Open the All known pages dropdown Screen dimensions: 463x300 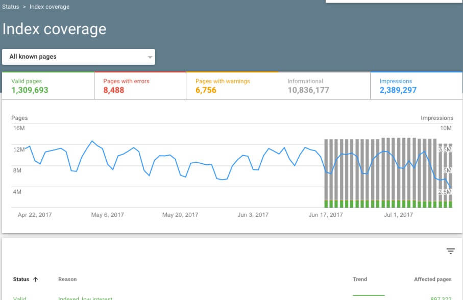pyautogui.click(x=79, y=57)
